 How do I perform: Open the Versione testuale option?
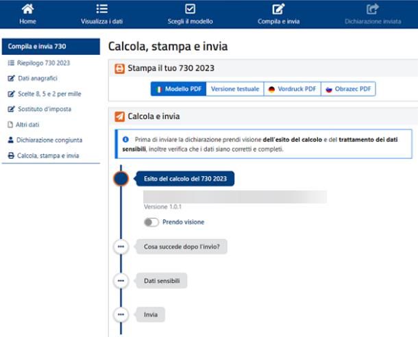(x=235, y=89)
